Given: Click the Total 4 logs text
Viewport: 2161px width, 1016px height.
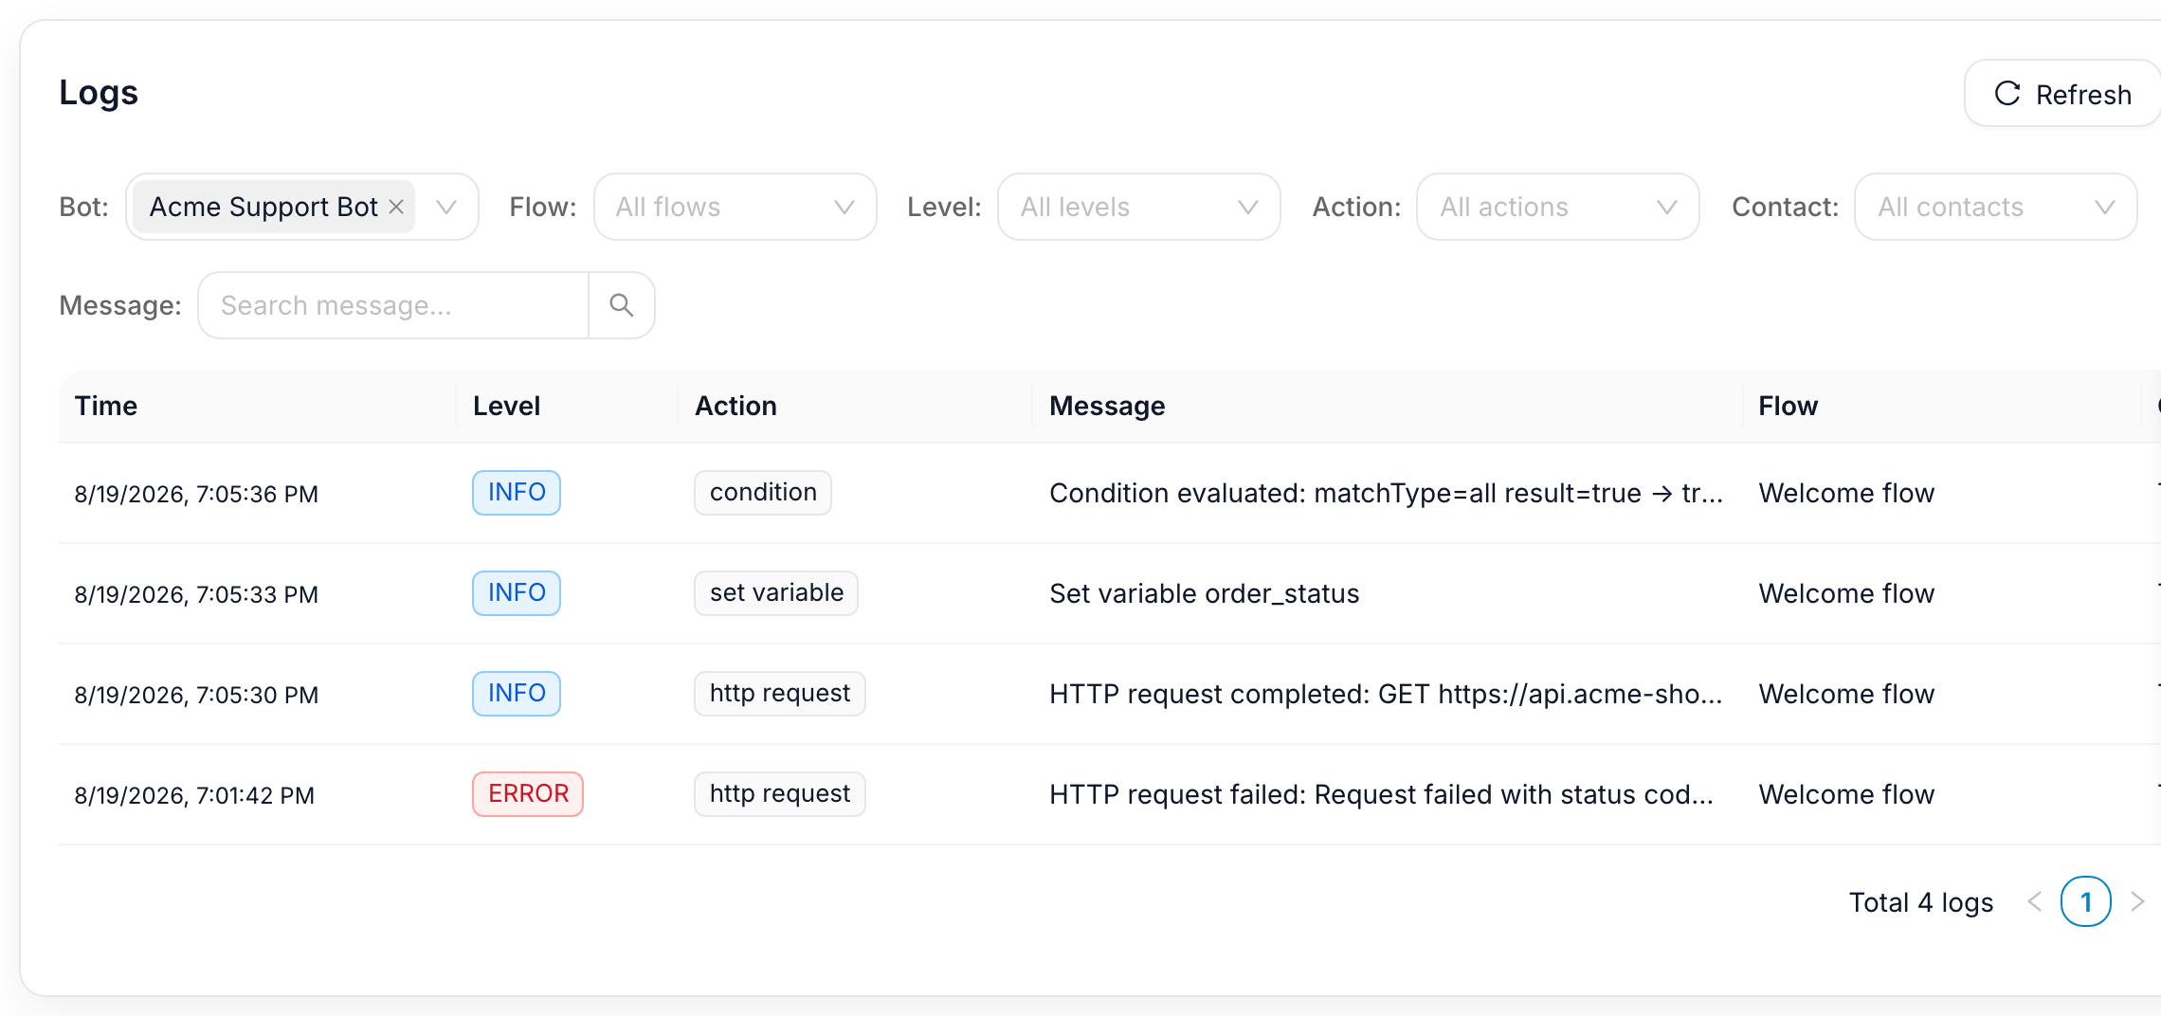Looking at the screenshot, I should (1921, 902).
